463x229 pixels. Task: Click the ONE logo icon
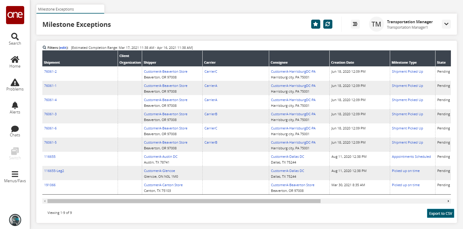coord(15,15)
